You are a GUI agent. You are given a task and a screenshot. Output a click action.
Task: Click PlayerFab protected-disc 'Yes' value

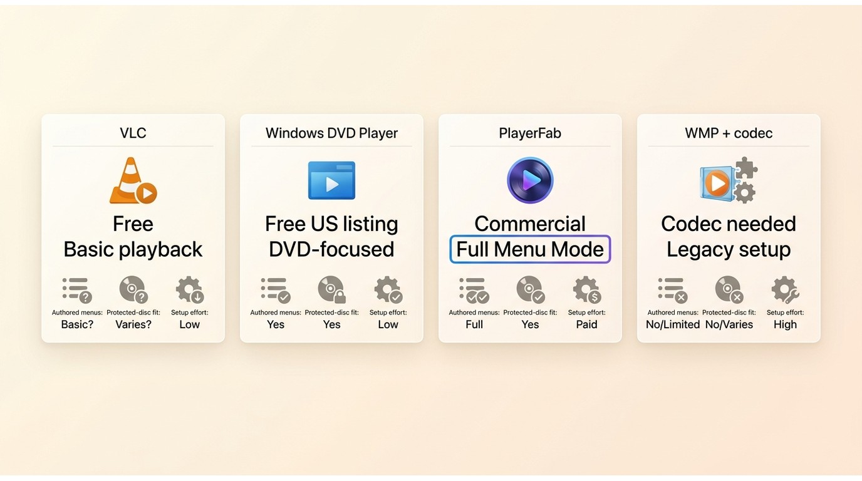coord(530,324)
